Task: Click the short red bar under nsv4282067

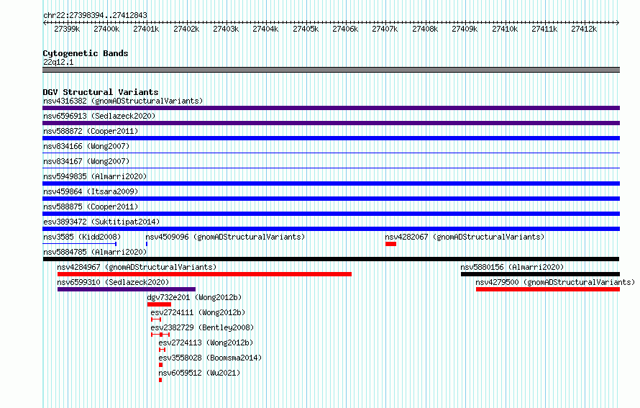Action: (x=390, y=244)
